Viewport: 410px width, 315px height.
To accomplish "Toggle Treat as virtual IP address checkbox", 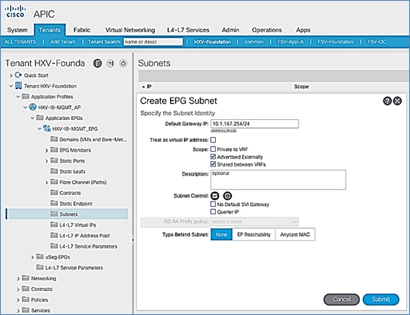I will point(213,140).
